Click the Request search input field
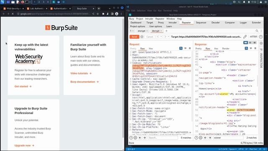 (163, 138)
